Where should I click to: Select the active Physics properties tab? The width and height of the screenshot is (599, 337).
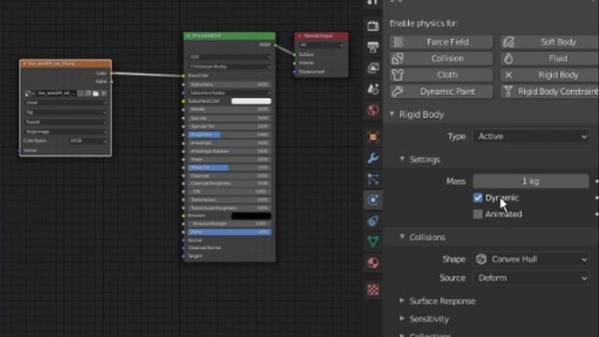373,199
